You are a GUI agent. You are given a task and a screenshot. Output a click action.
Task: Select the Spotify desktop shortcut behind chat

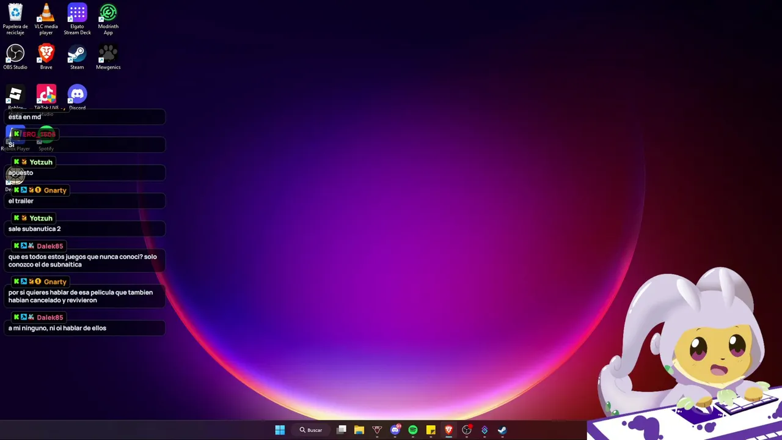[x=46, y=139]
